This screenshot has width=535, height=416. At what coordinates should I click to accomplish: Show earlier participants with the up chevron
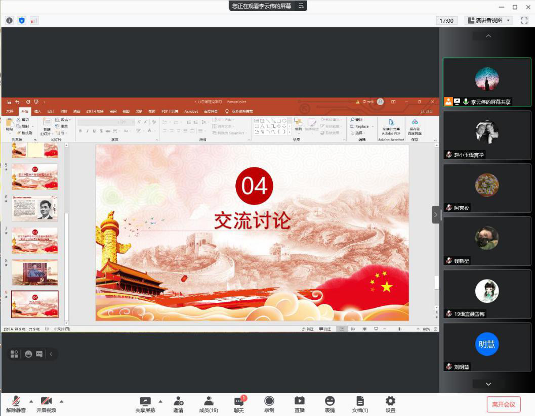[488, 36]
